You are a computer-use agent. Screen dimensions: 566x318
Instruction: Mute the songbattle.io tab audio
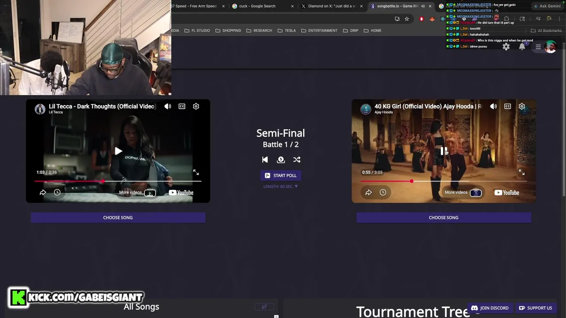click(x=423, y=6)
